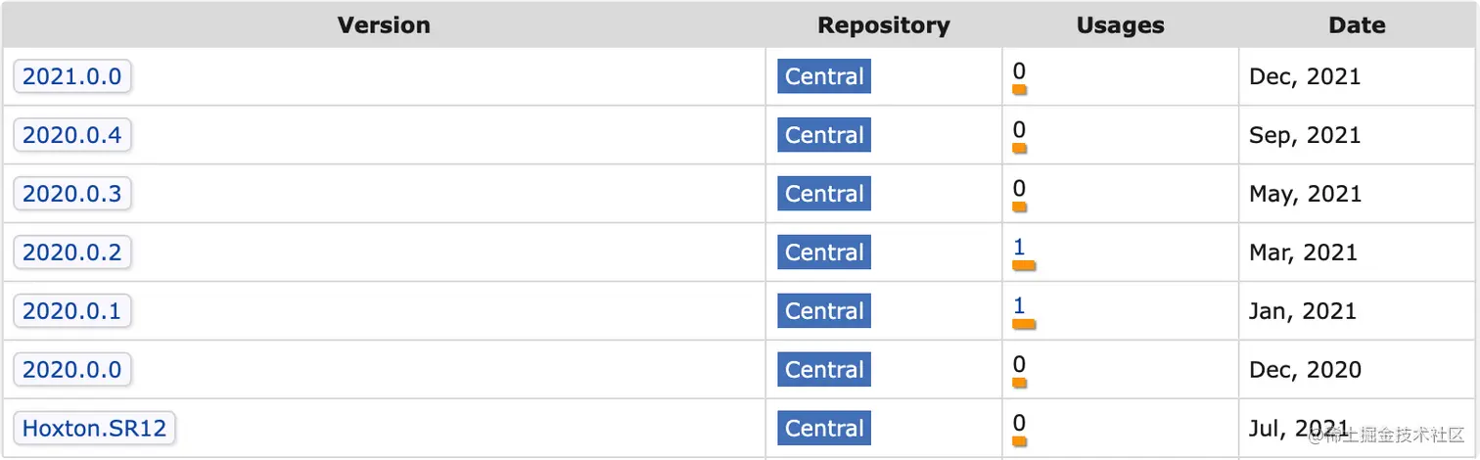Open usages count 1 for version 2020.0.1
The height and width of the screenshot is (460, 1480).
click(x=1019, y=305)
